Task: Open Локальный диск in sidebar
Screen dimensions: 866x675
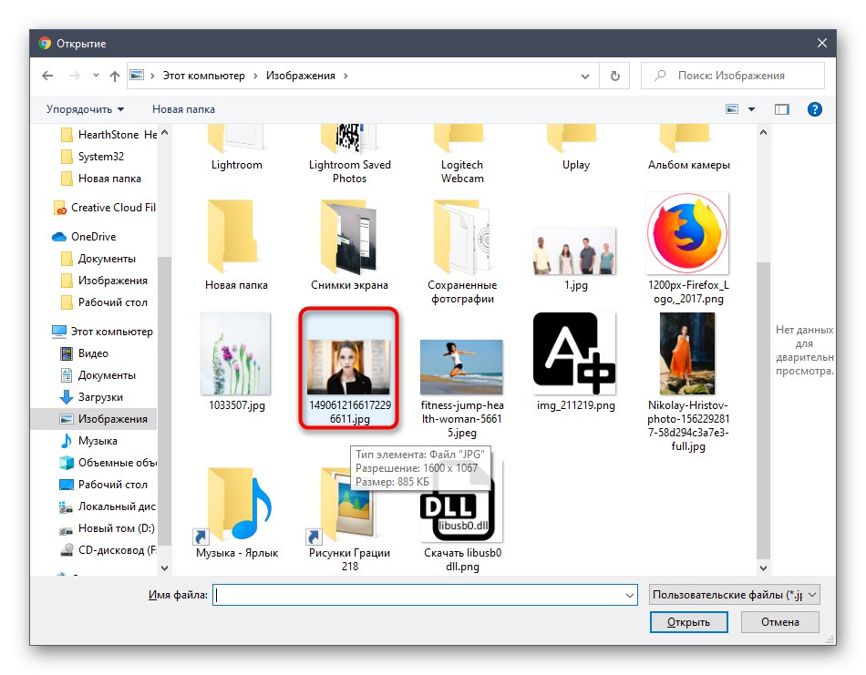Action: click(108, 506)
